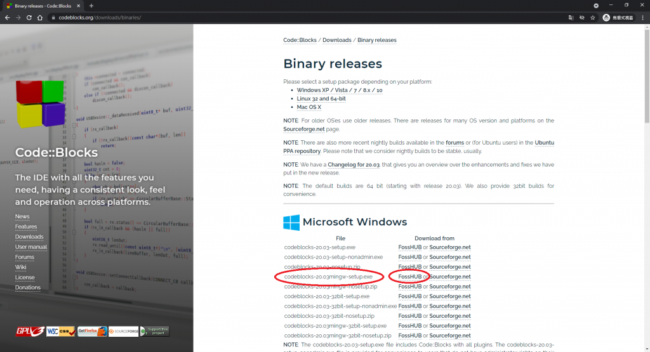Download codeblocks-20.03mingw-32bit-setup.exe from FossHUB
This screenshot has height=352, width=650.
tap(410, 326)
